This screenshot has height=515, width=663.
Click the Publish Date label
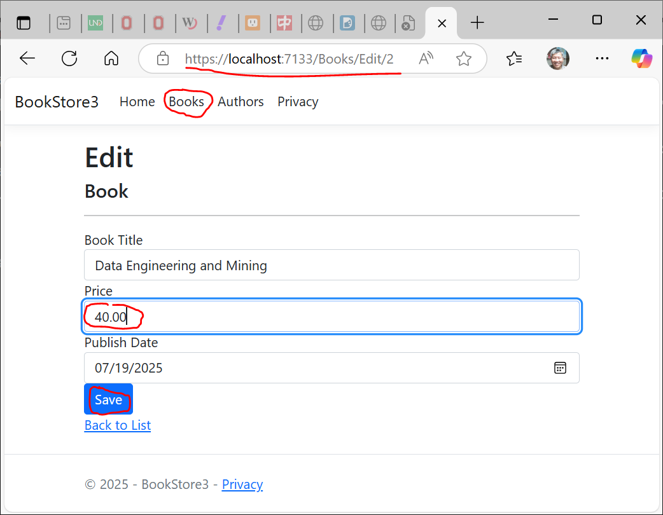pos(121,343)
